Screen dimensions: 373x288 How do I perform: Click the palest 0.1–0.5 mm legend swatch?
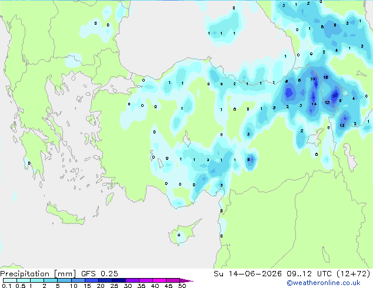pos(10,280)
